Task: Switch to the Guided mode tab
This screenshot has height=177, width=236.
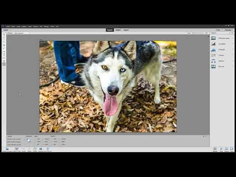Action: (118, 30)
